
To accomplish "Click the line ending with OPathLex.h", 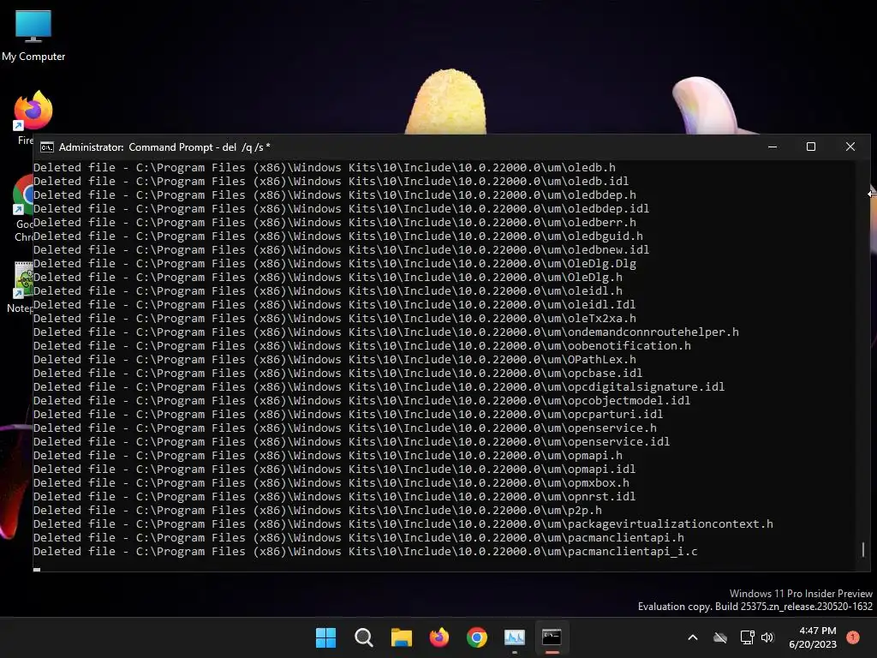I will click(335, 359).
